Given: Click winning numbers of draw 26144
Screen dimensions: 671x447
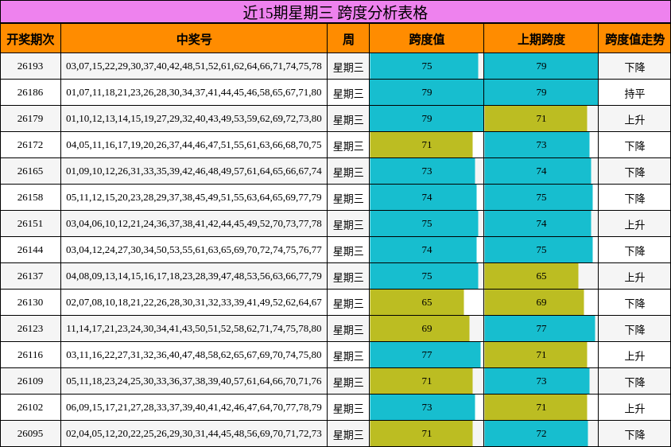Looking at the screenshot, I should click(x=194, y=250).
